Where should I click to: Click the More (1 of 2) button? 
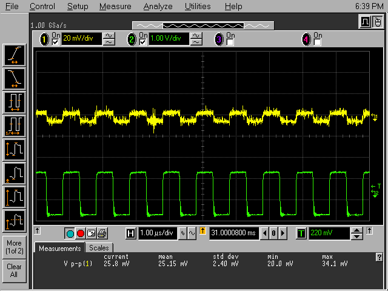tap(14, 247)
